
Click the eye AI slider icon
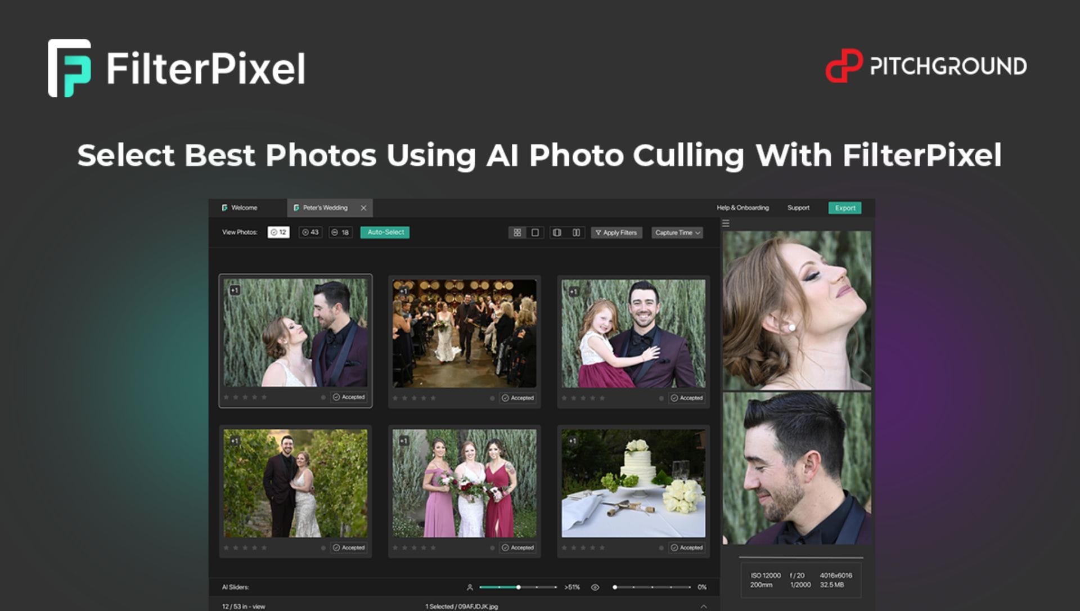pos(595,587)
